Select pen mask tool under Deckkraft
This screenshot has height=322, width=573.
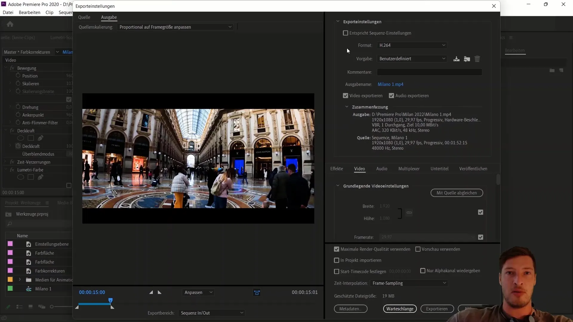[41, 138]
